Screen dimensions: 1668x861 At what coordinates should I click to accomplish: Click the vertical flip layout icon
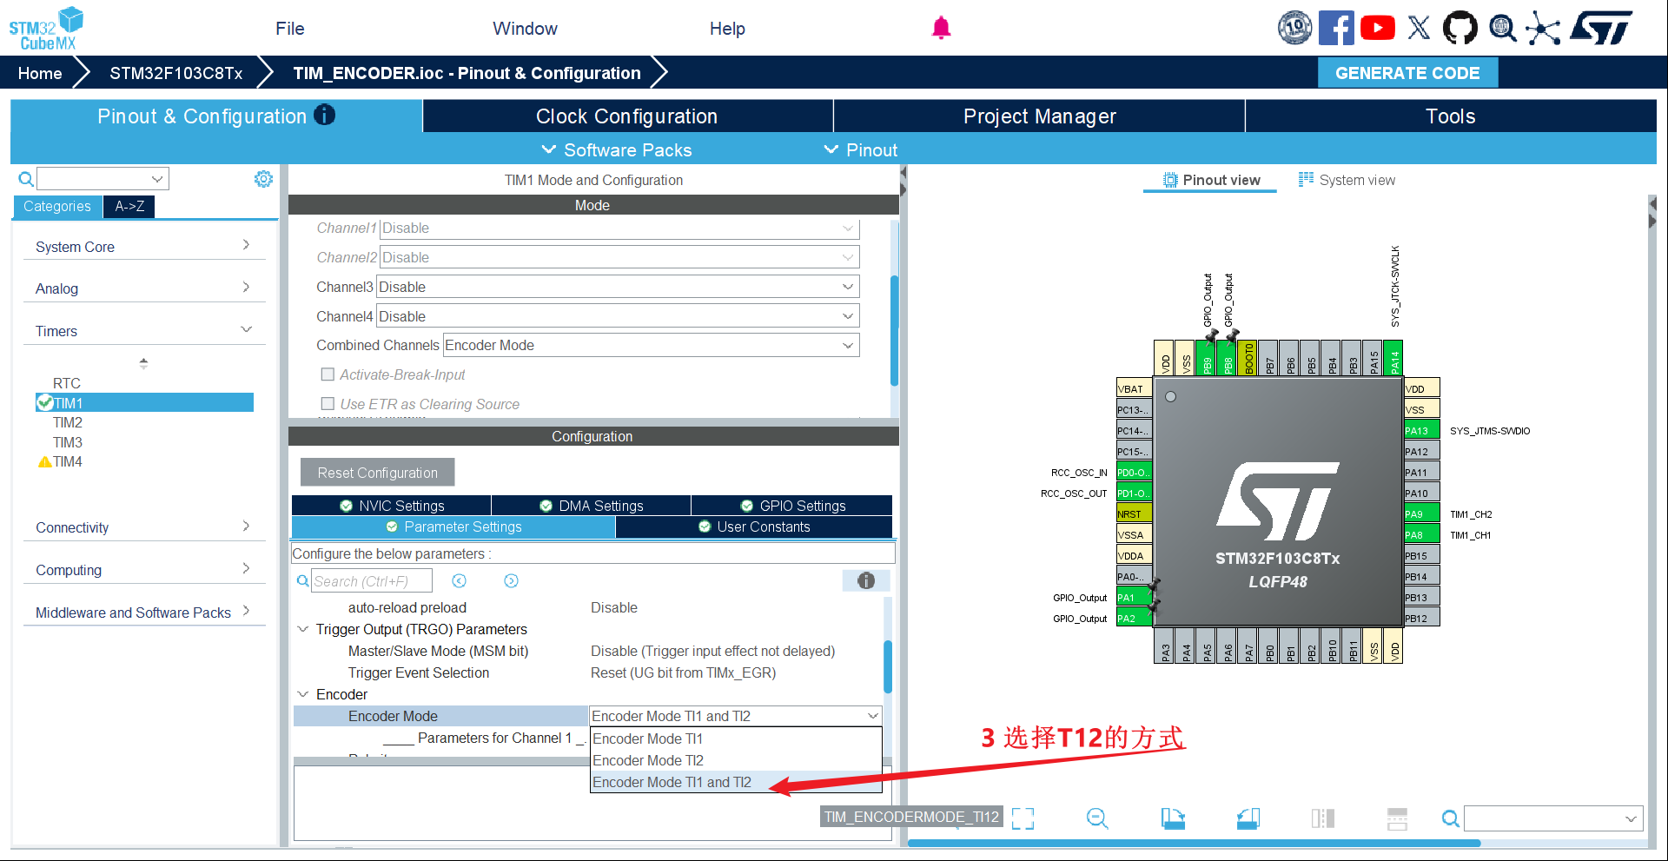[1323, 818]
